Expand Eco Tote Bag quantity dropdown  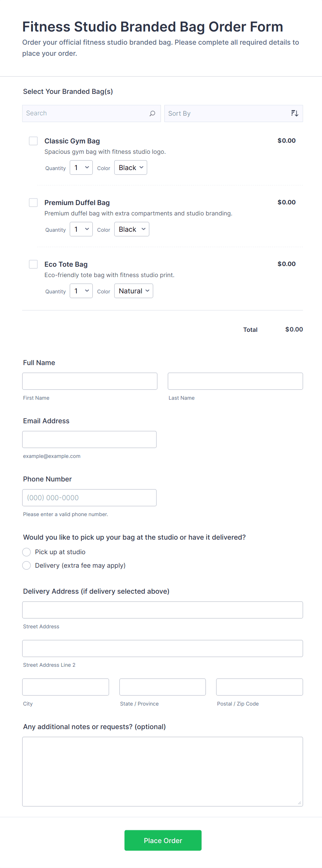[x=81, y=291]
